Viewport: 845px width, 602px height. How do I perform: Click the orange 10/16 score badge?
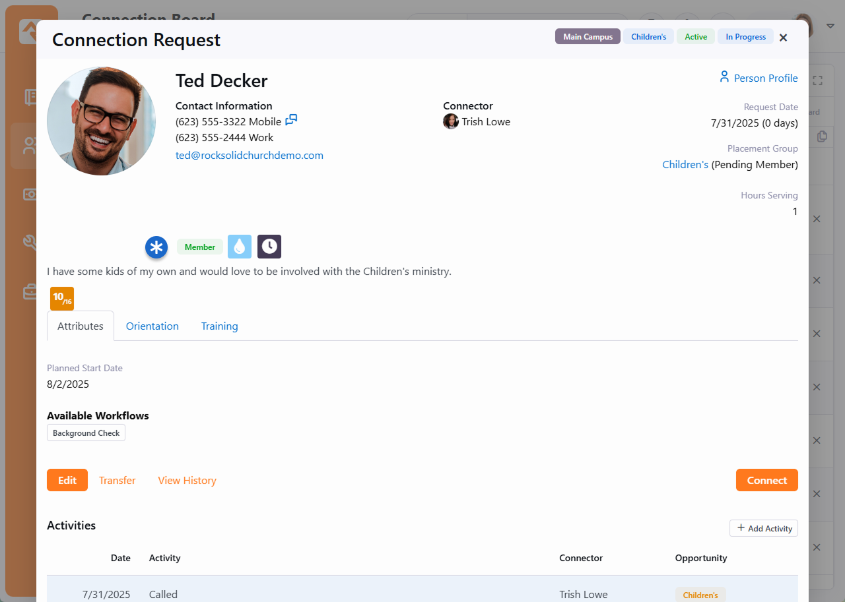[x=62, y=298]
